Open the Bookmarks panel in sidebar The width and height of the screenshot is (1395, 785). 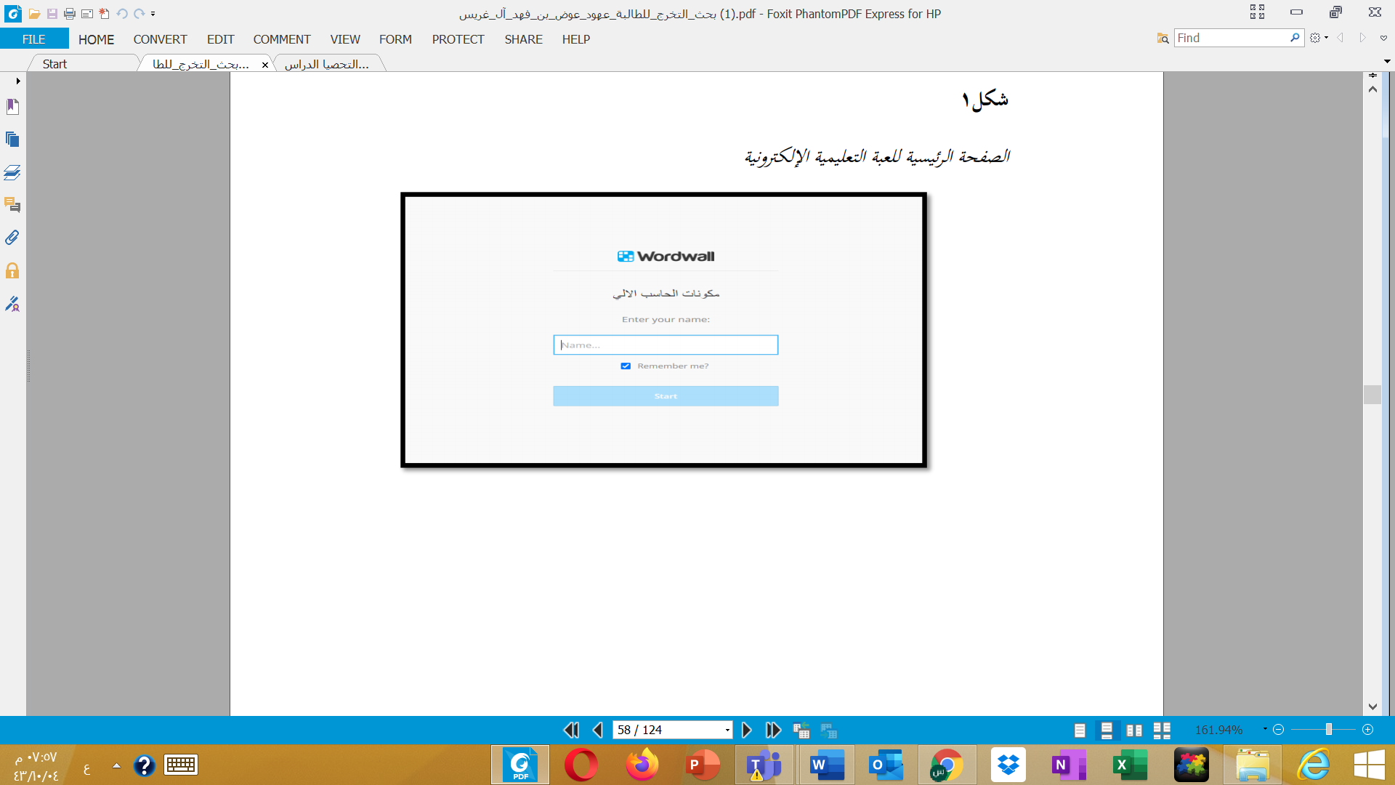pyautogui.click(x=12, y=107)
